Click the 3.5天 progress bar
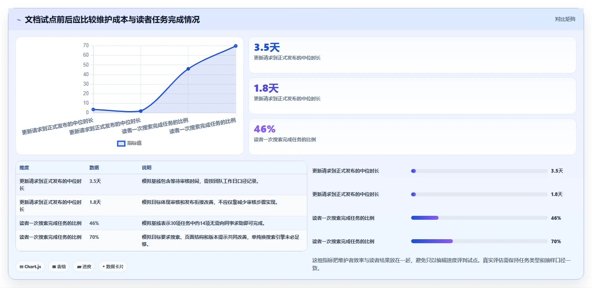The height and width of the screenshot is (288, 592). click(x=479, y=171)
